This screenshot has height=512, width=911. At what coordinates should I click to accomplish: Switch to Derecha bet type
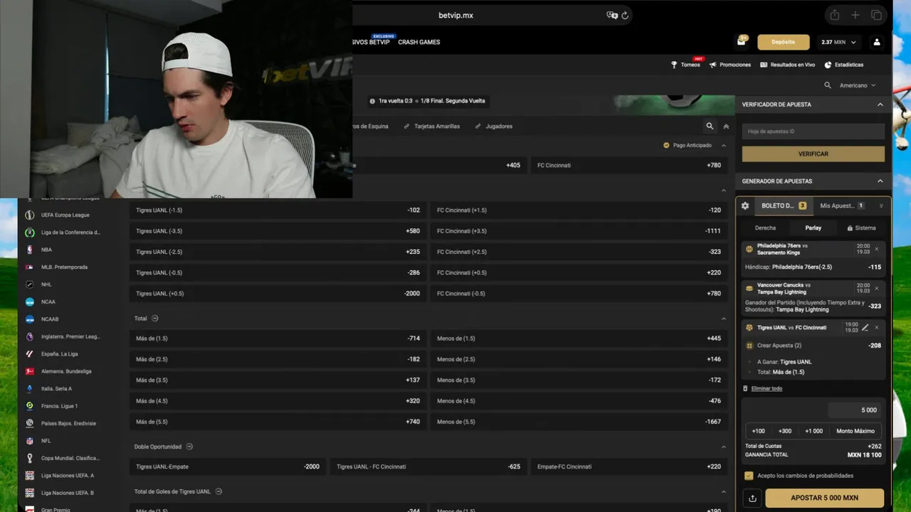click(765, 228)
